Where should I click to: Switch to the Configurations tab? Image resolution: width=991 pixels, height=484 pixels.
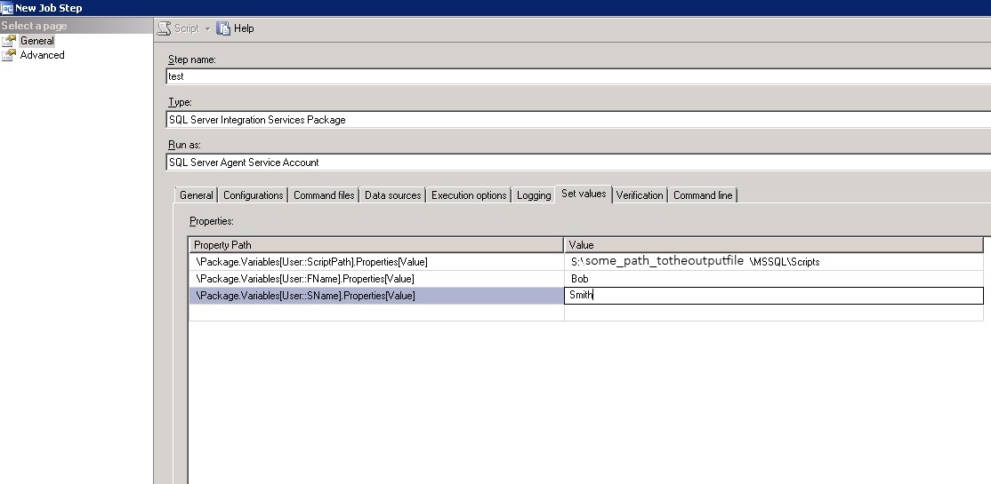click(x=253, y=195)
